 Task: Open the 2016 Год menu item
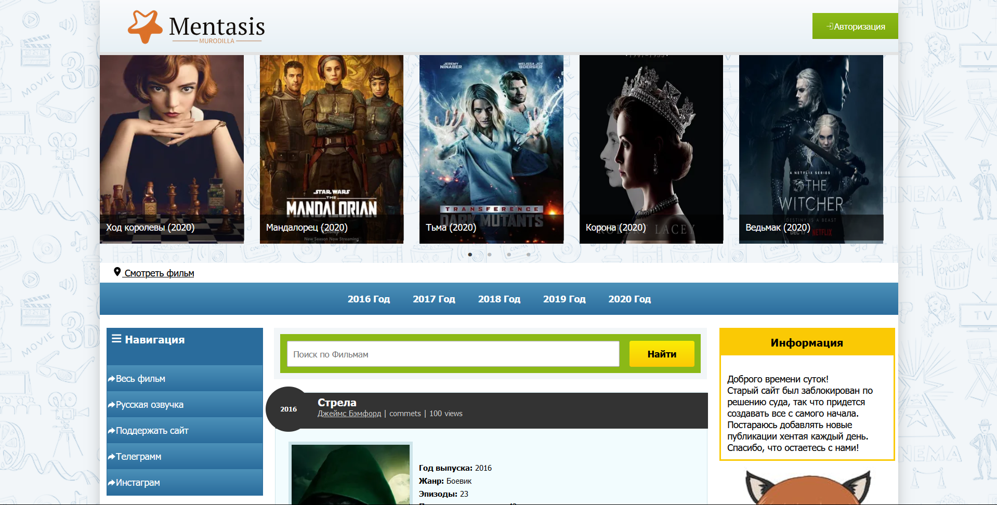369,299
